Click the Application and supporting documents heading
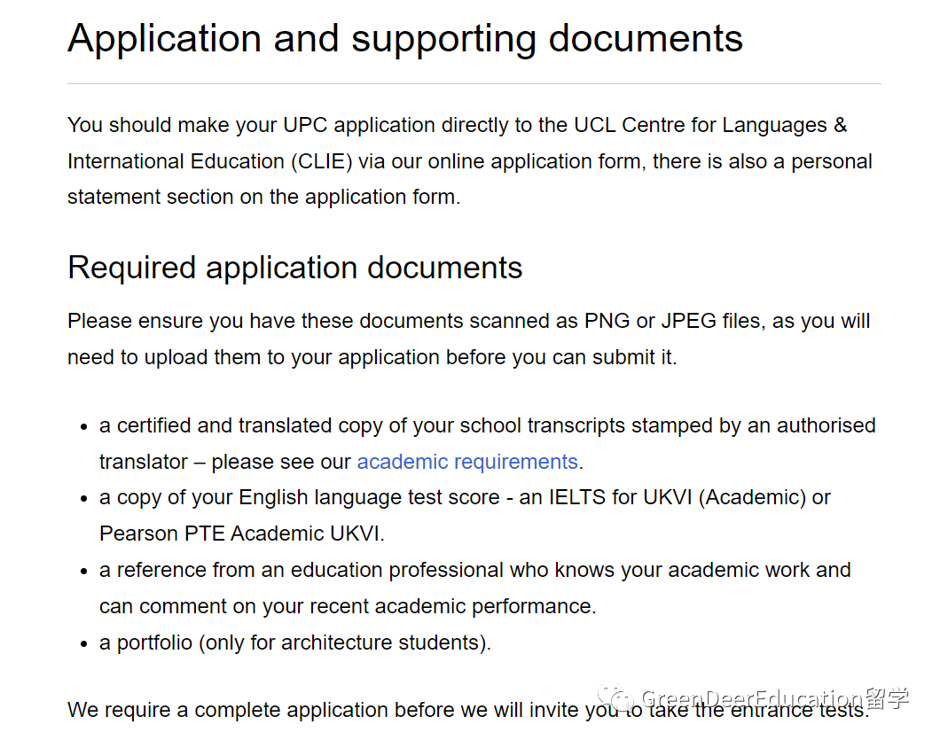This screenshot has width=940, height=740. (x=405, y=39)
